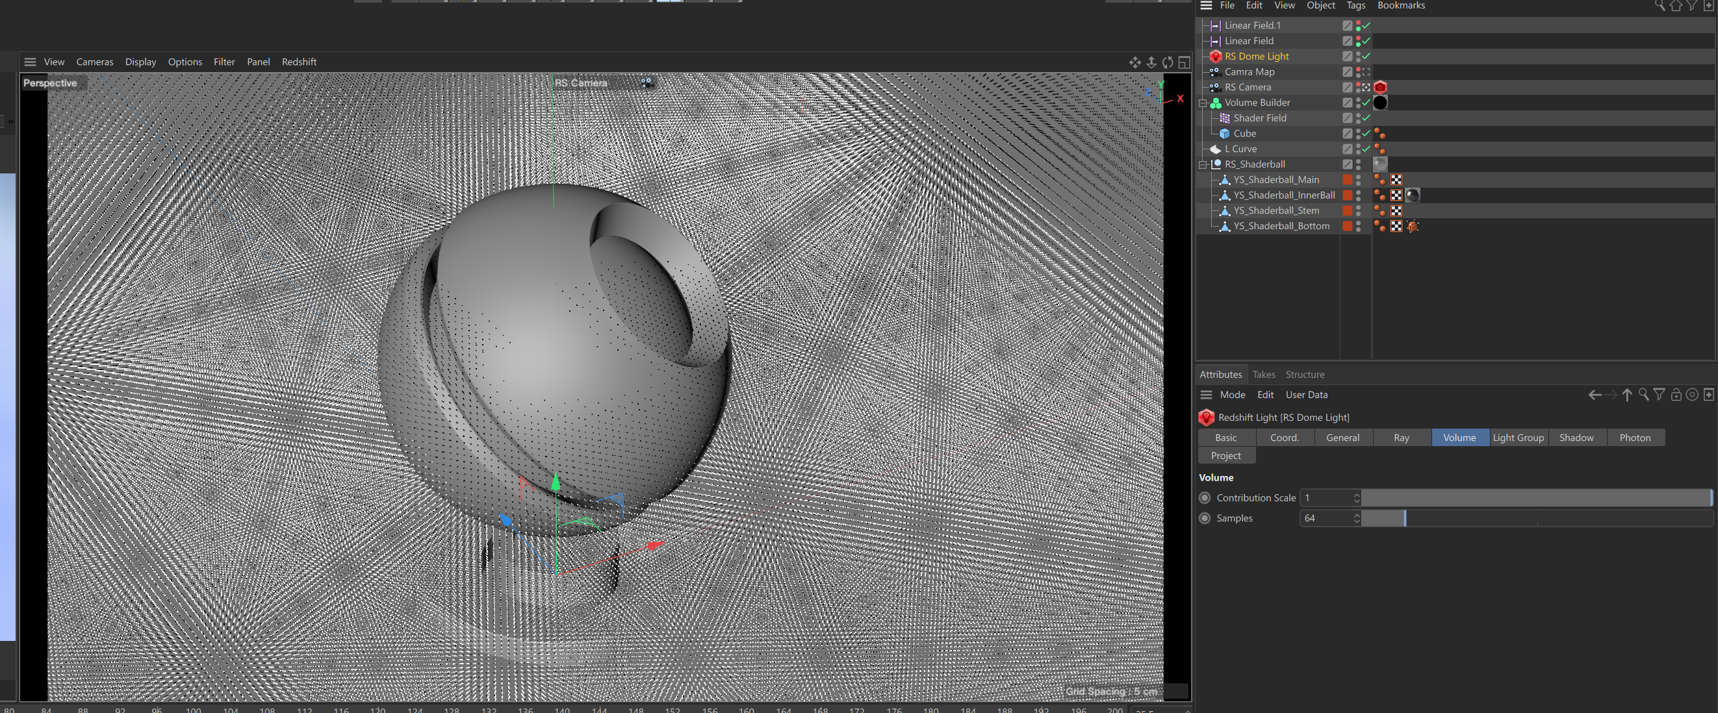Click the black material tag on Volume Builder
The image size is (1718, 713).
1380,103
